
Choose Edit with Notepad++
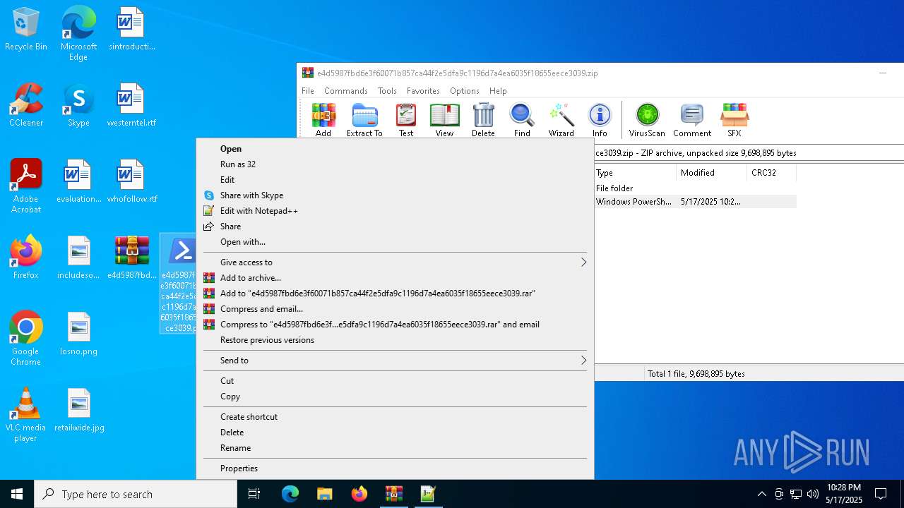click(x=395, y=211)
